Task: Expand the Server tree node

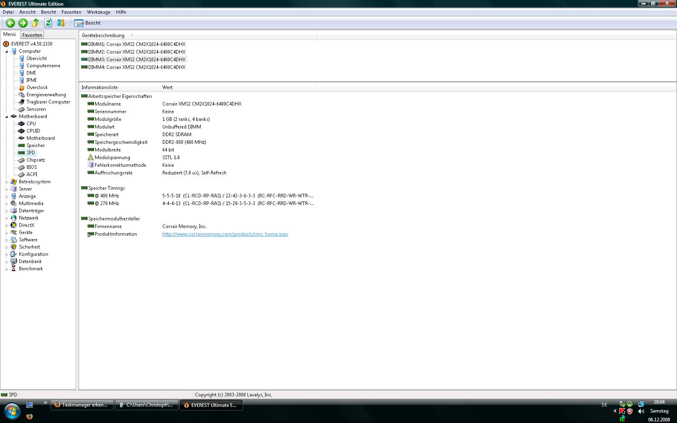Action: pos(6,189)
